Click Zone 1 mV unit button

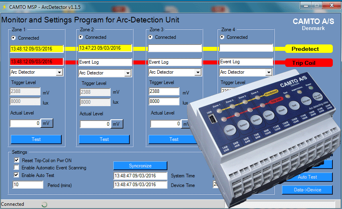point(46,123)
